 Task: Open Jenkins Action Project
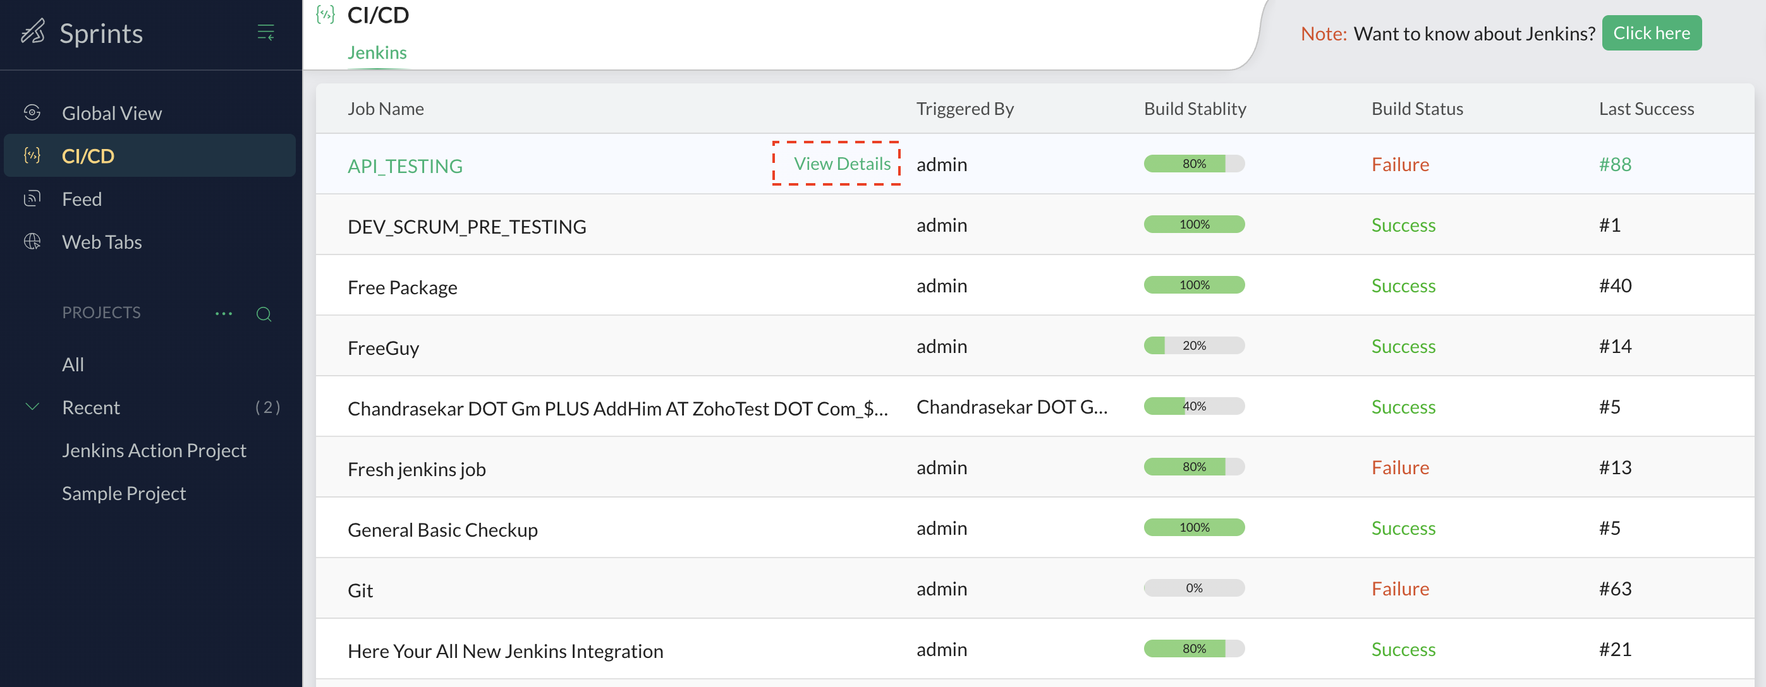[154, 450]
